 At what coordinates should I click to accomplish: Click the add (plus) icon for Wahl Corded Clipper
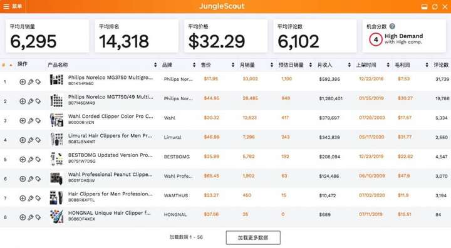pos(23,120)
